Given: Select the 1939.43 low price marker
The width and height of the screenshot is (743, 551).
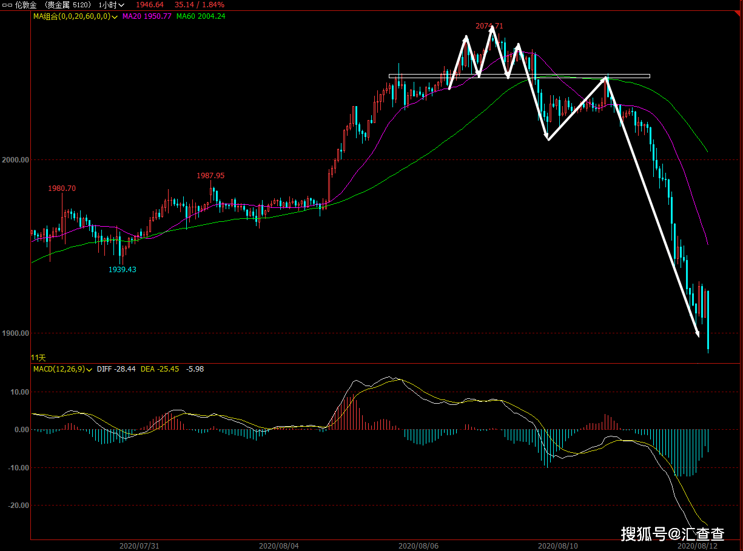Looking at the screenshot, I should [123, 270].
